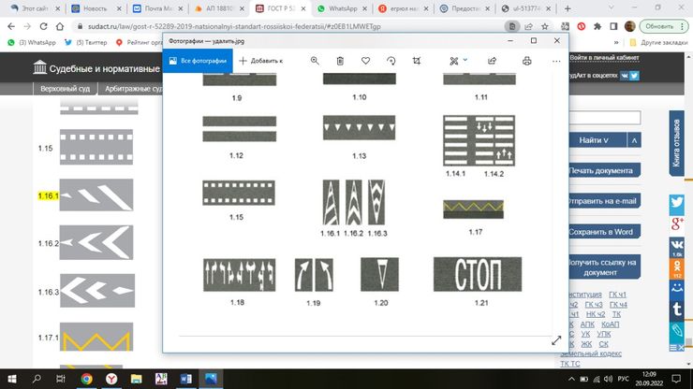Switch to the WhatsApp browser tab
Screen dimensions: 693x389
[342, 8]
